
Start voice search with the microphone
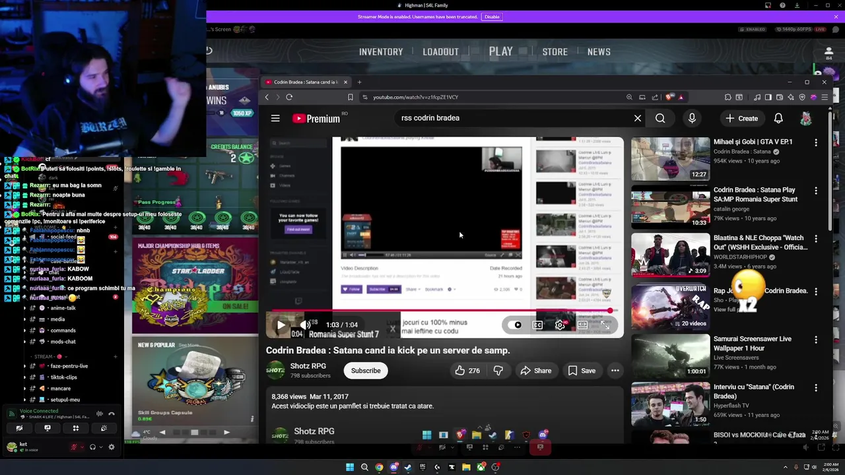(692, 118)
